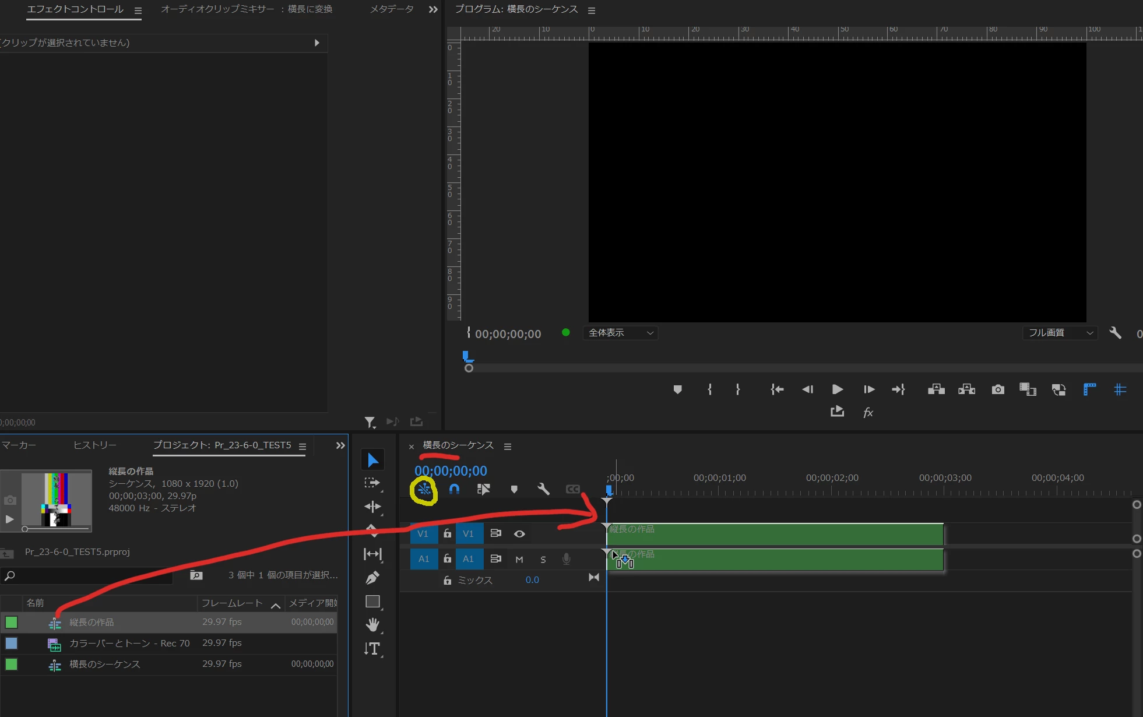Expand hidden project panel tabs chevron
Screen dimensions: 1143x717
pos(340,445)
